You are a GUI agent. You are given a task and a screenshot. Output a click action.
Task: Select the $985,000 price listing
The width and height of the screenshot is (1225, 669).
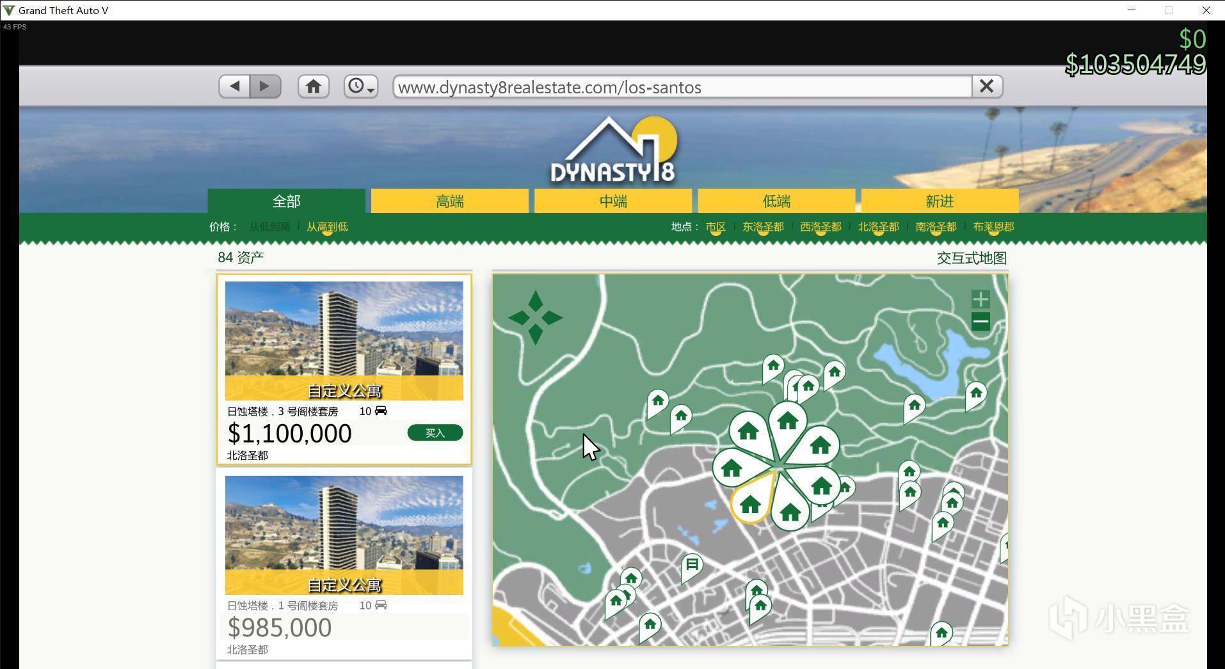[280, 627]
